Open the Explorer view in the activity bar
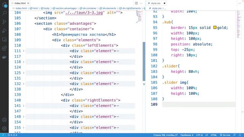Image resolution: width=244 pixels, height=137 pixels. 4,5
